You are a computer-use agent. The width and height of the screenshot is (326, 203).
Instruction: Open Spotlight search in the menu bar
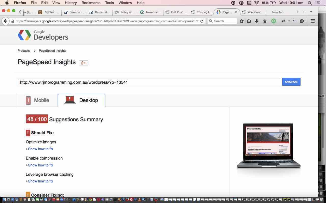point(310,3)
